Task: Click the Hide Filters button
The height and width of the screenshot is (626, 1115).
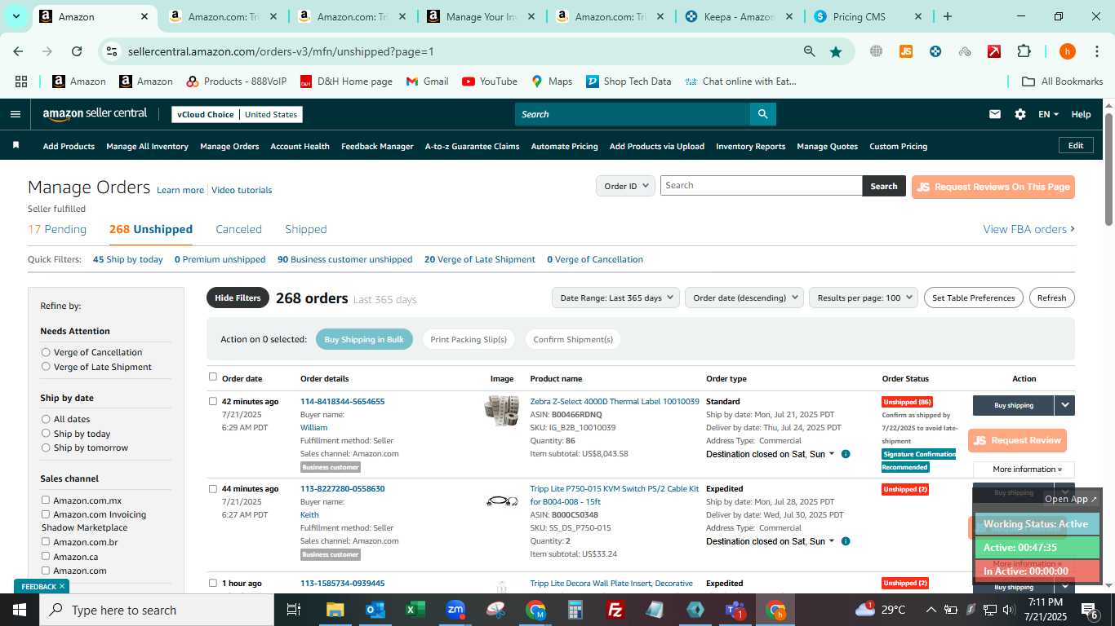Action: (x=238, y=298)
